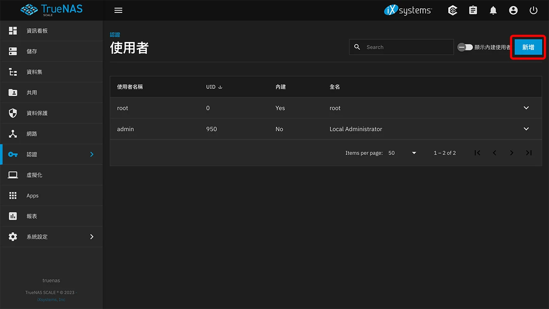
Task: Click the 新增 (Add) user button
Action: [528, 47]
